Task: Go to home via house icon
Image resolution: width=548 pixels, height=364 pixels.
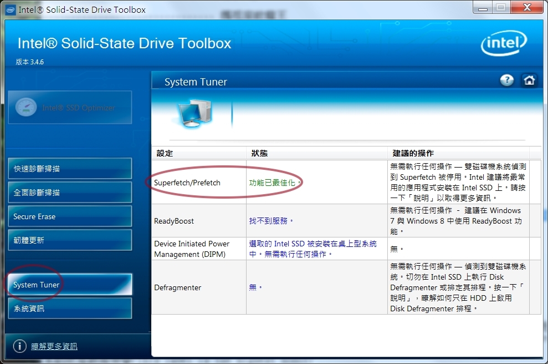Action: coord(529,80)
